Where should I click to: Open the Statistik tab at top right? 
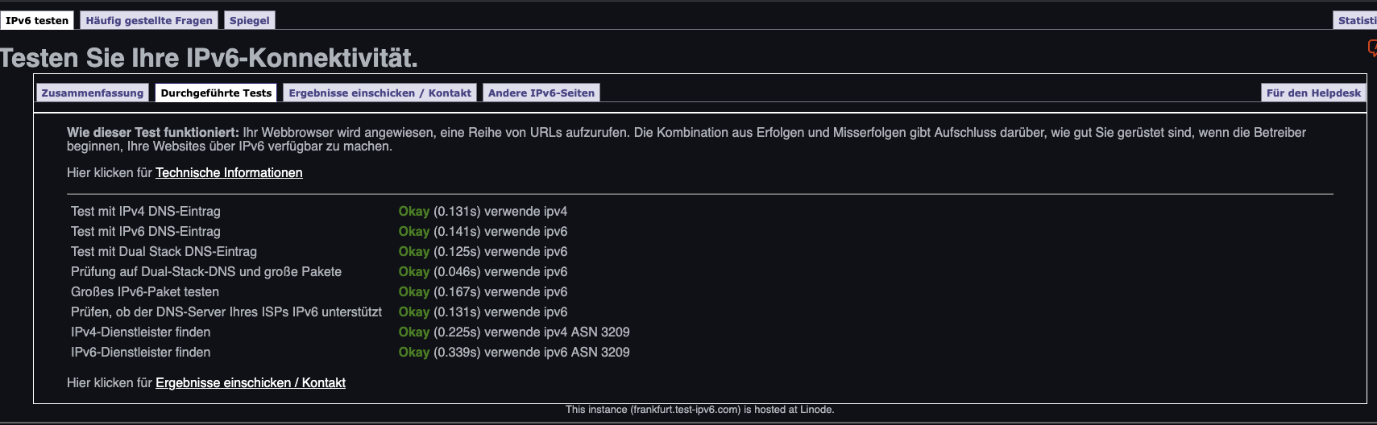point(1356,20)
